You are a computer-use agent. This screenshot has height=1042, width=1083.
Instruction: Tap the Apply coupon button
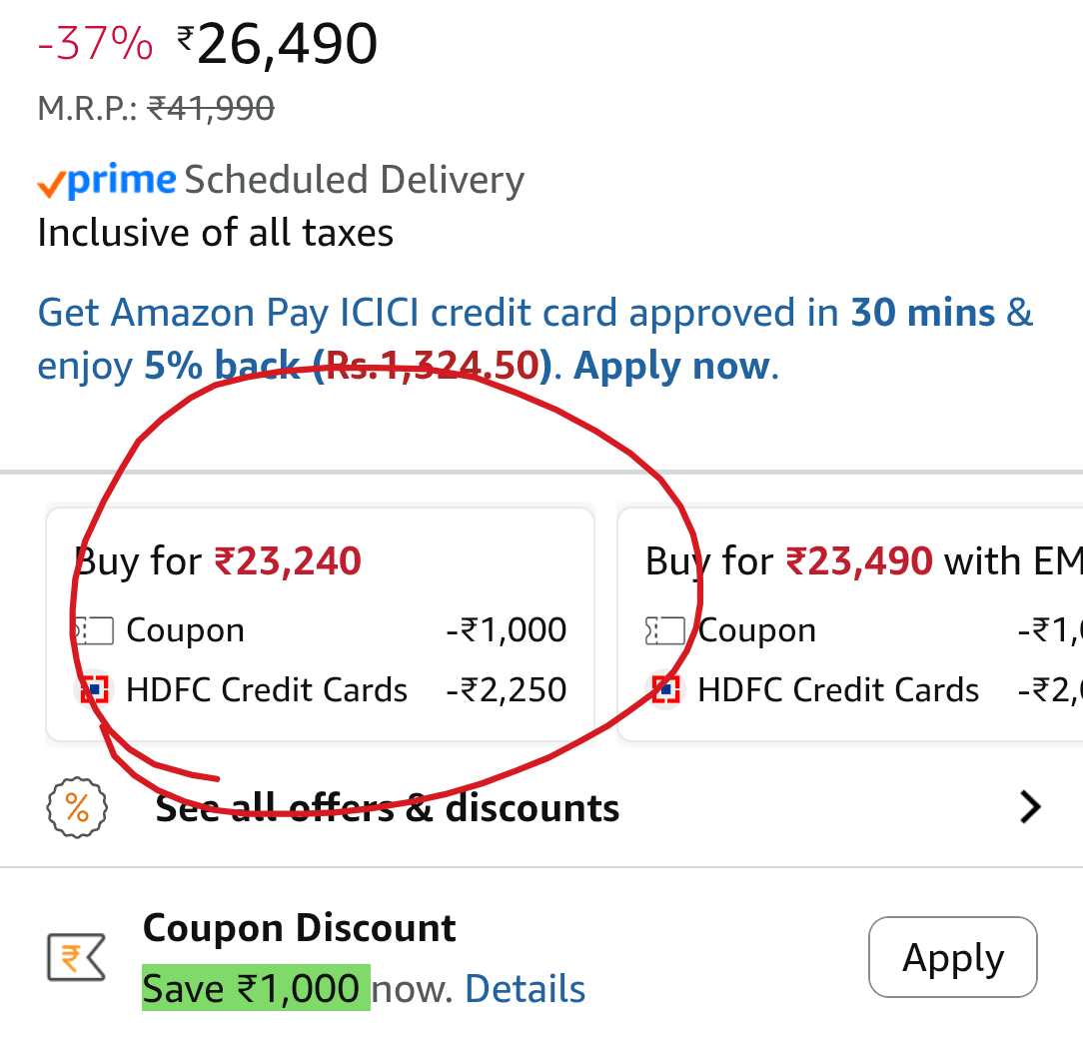coord(952,957)
